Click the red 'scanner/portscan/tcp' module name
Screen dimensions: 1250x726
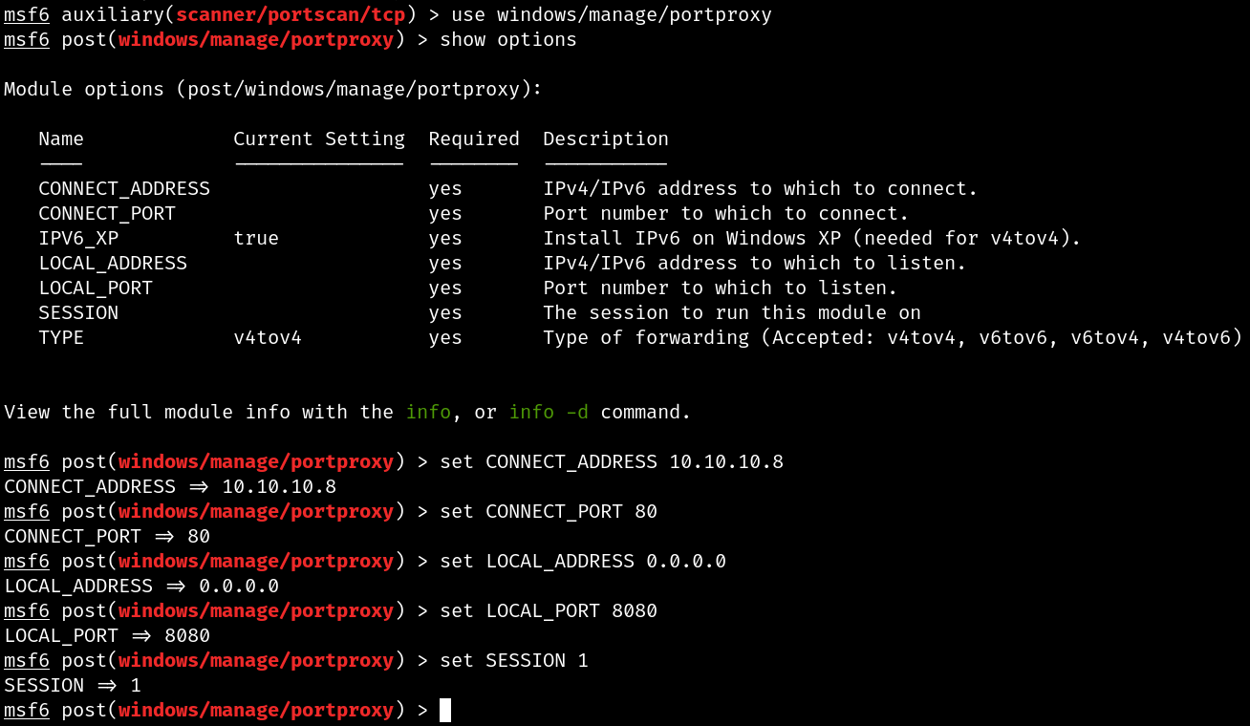tap(291, 15)
